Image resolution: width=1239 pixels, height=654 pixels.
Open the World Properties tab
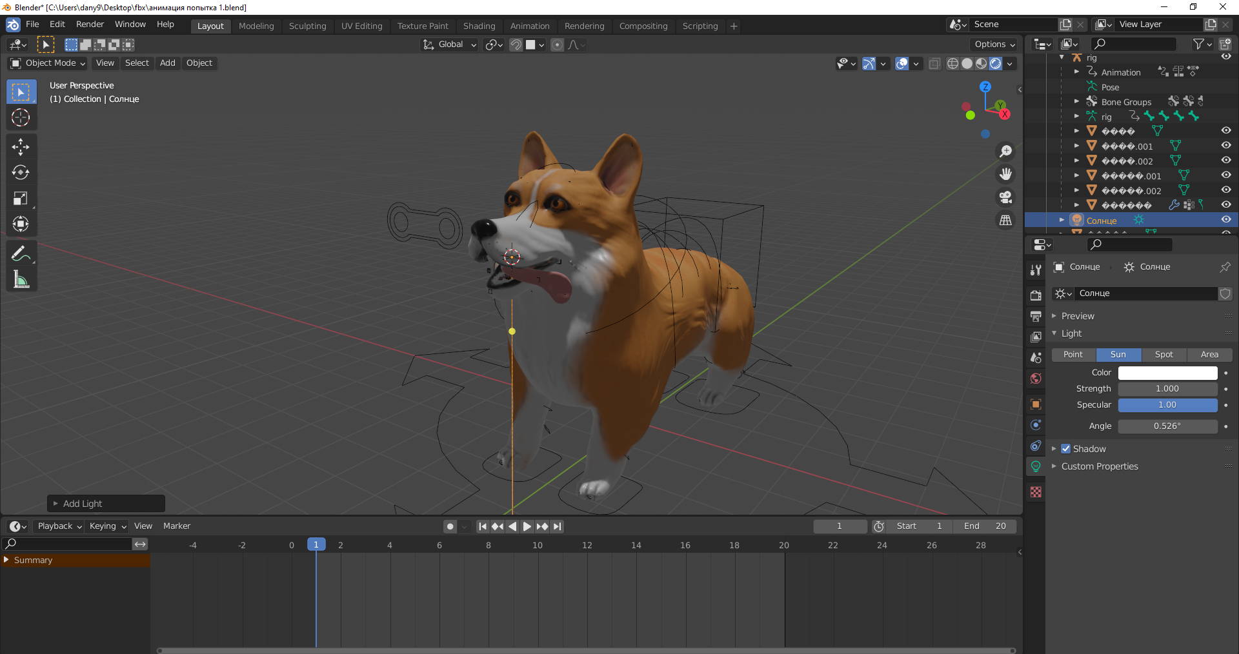1036,379
